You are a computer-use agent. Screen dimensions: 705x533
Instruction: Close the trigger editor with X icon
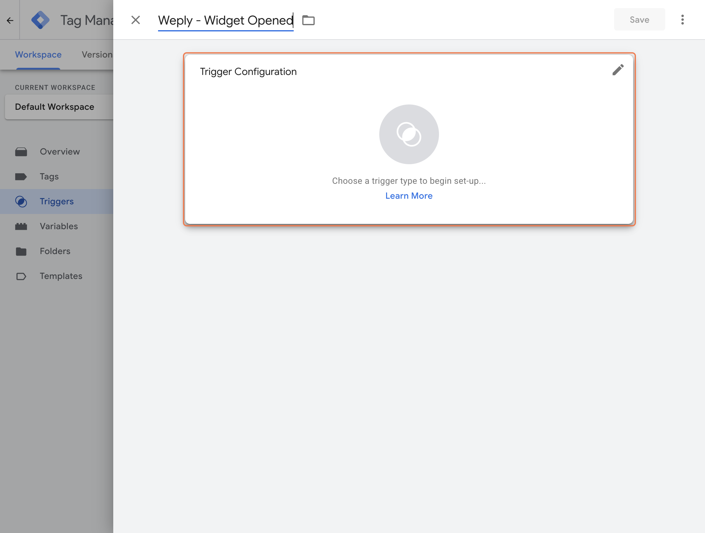pos(135,20)
